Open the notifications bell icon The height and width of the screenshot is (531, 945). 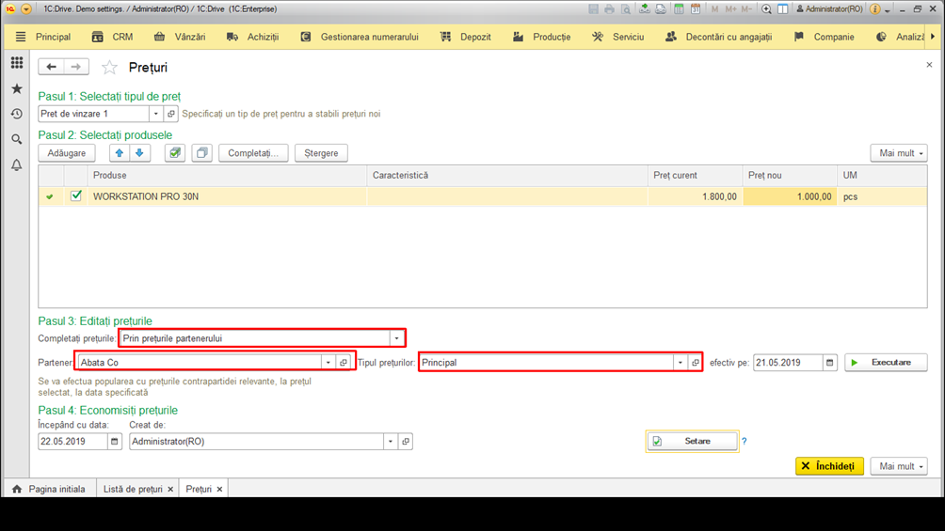[x=17, y=164]
